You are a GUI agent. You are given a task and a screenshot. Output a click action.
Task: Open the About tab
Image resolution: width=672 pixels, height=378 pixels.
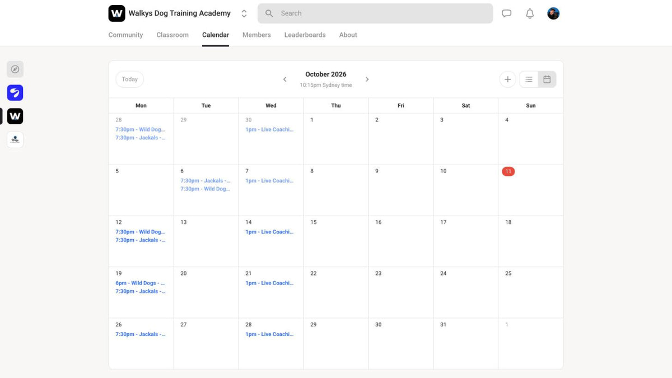point(348,35)
